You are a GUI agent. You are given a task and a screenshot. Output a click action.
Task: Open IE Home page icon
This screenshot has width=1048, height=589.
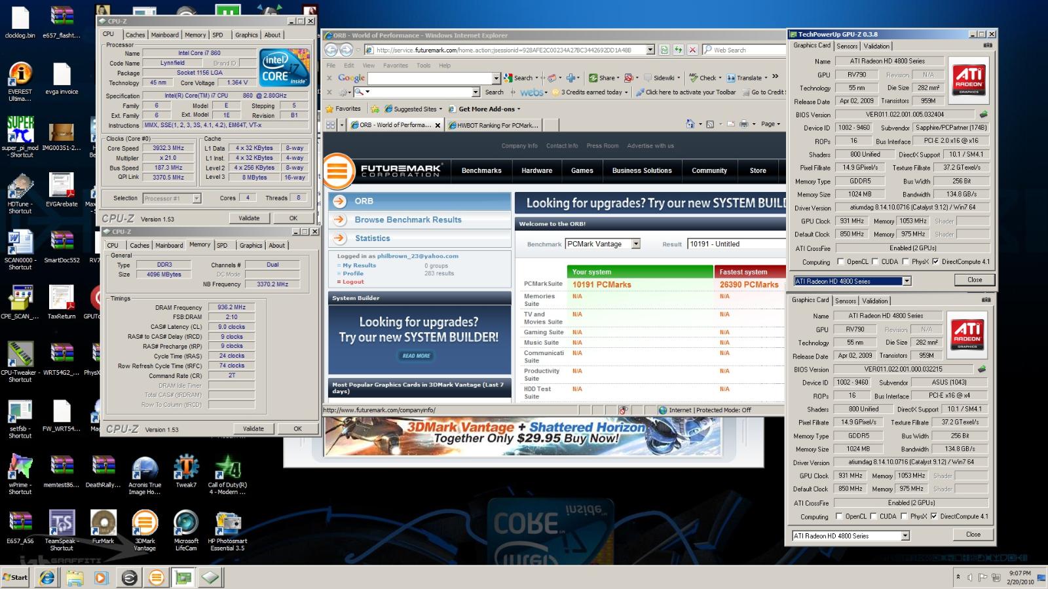tap(690, 124)
